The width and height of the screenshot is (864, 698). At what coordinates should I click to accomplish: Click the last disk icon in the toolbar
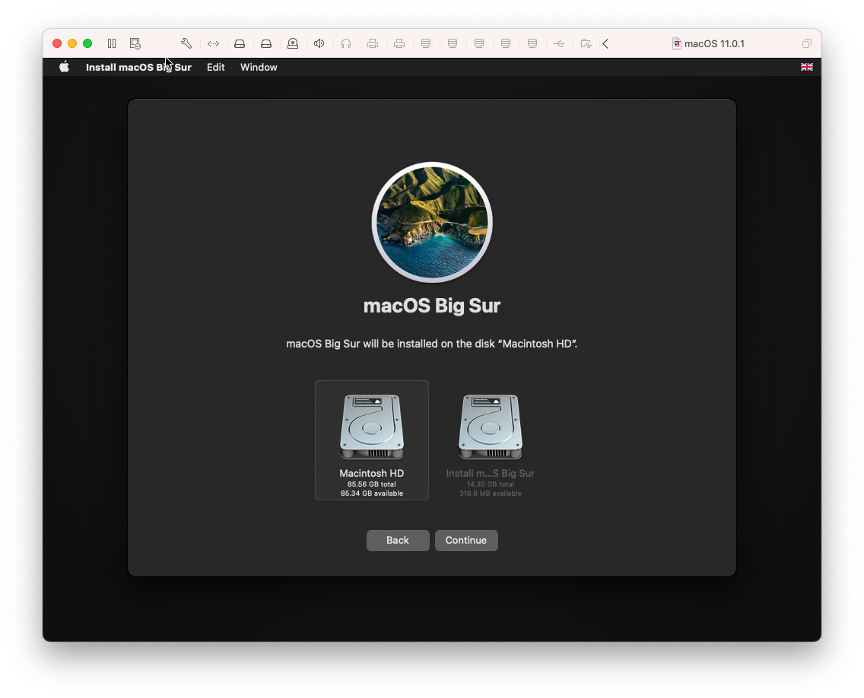point(532,43)
